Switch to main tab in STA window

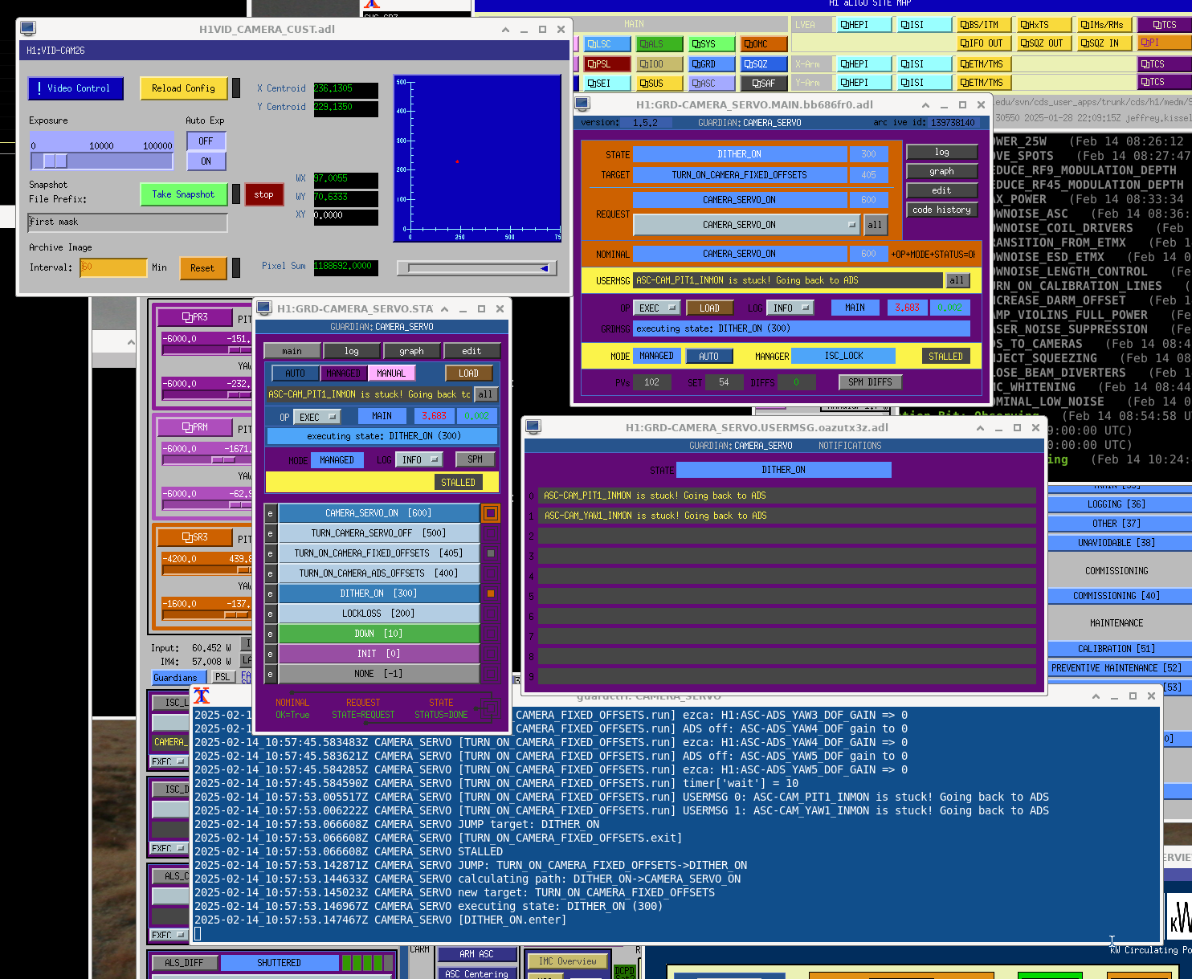click(x=292, y=351)
